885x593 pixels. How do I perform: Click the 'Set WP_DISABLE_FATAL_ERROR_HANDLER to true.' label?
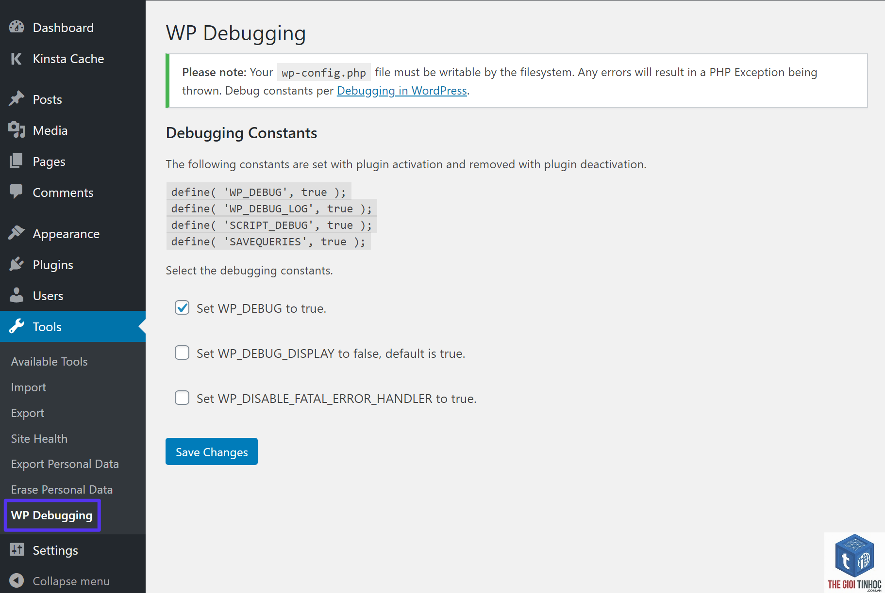point(336,399)
